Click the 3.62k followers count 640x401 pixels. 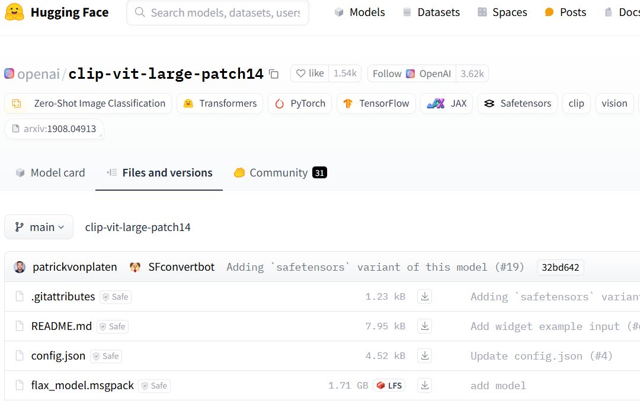click(472, 73)
